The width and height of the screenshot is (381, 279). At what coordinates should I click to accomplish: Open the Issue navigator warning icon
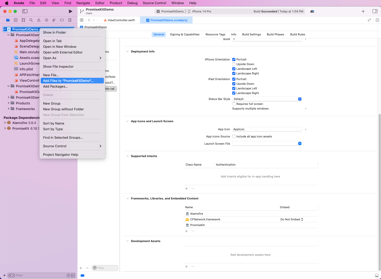[x=39, y=20]
